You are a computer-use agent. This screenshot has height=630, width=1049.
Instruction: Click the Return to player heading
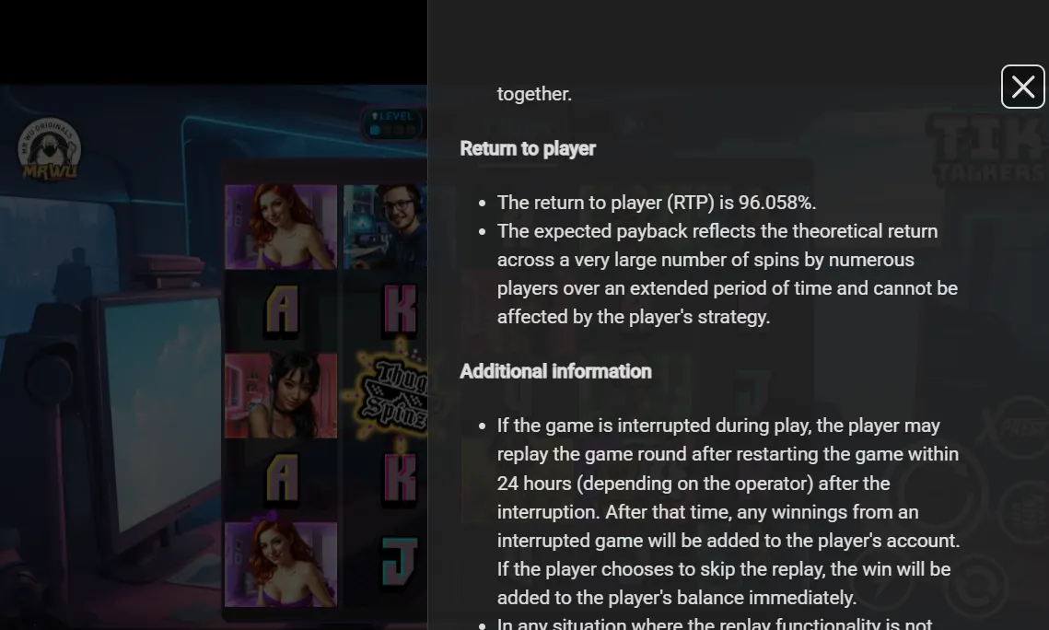(x=528, y=148)
